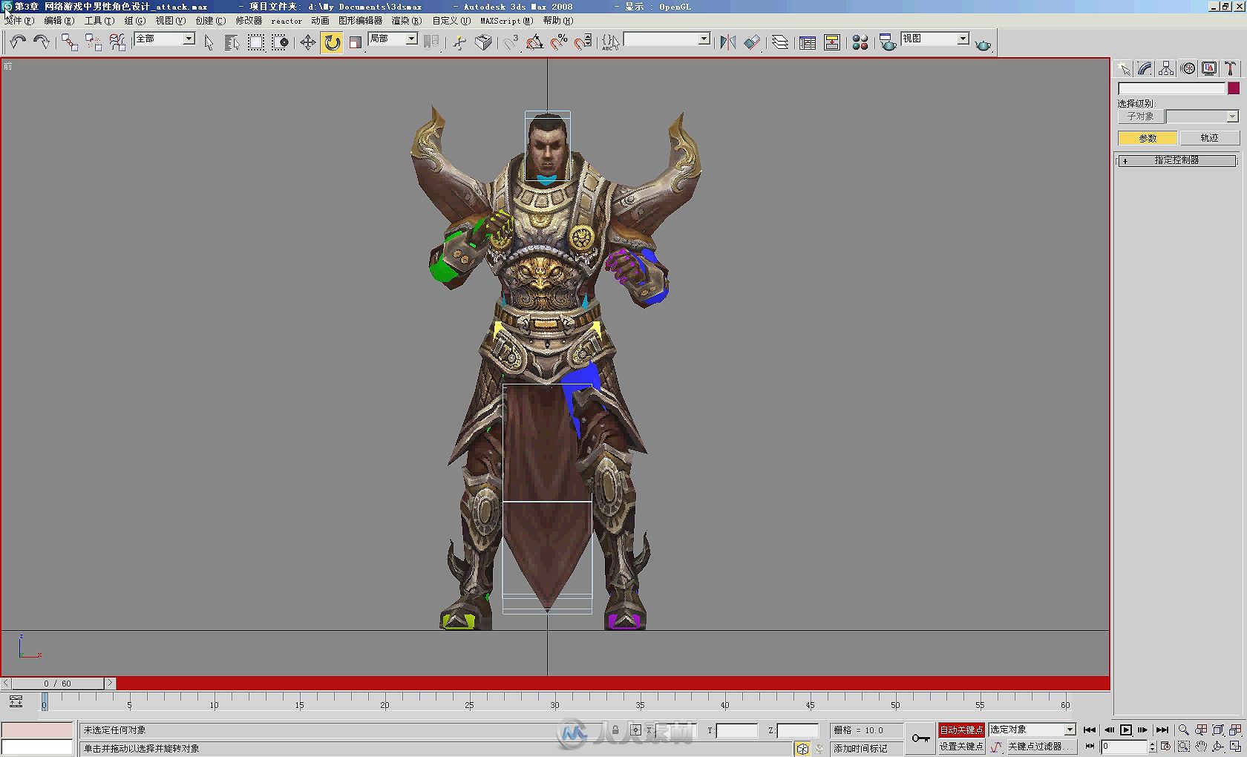
Task: Switch to Display command panel tab
Action: click(x=1209, y=69)
